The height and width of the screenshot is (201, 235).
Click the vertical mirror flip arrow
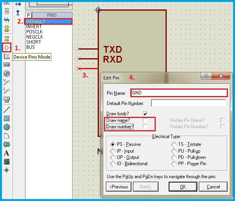(18, 13)
